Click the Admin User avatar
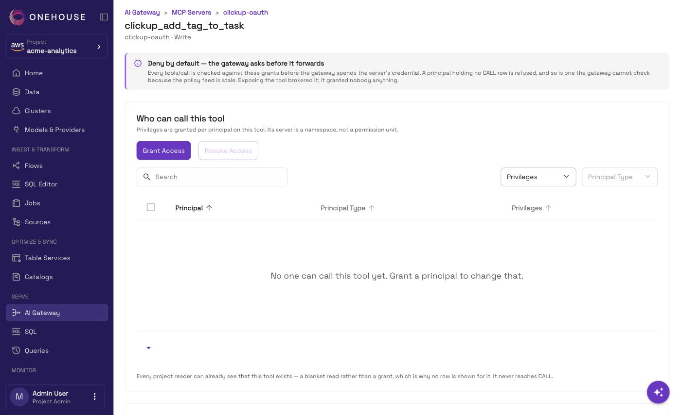Image resolution: width=681 pixels, height=415 pixels. tap(19, 397)
